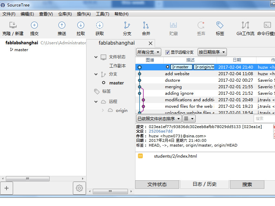Click the 分支 branch icon in sidebar
Screen dimensions: 275x206
point(103,75)
